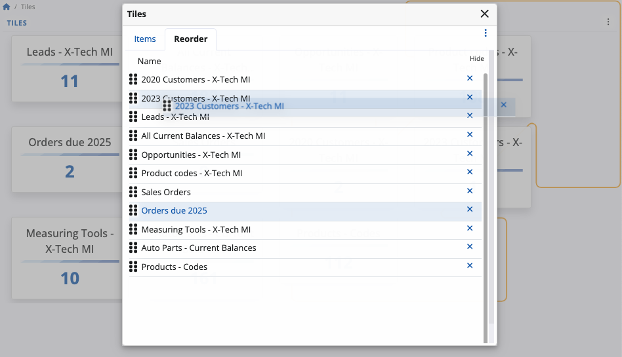The image size is (622, 357).
Task: Click drag handle for Auto Parts - Current Balances
Action: 133,248
